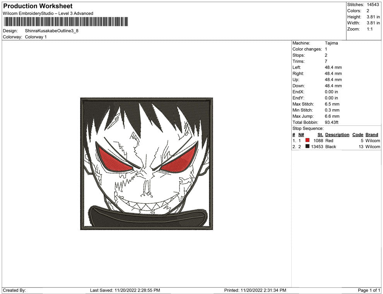The image size is (383, 294).
Task: Click the stitch count "13453" in Black row
Action: tap(317, 147)
